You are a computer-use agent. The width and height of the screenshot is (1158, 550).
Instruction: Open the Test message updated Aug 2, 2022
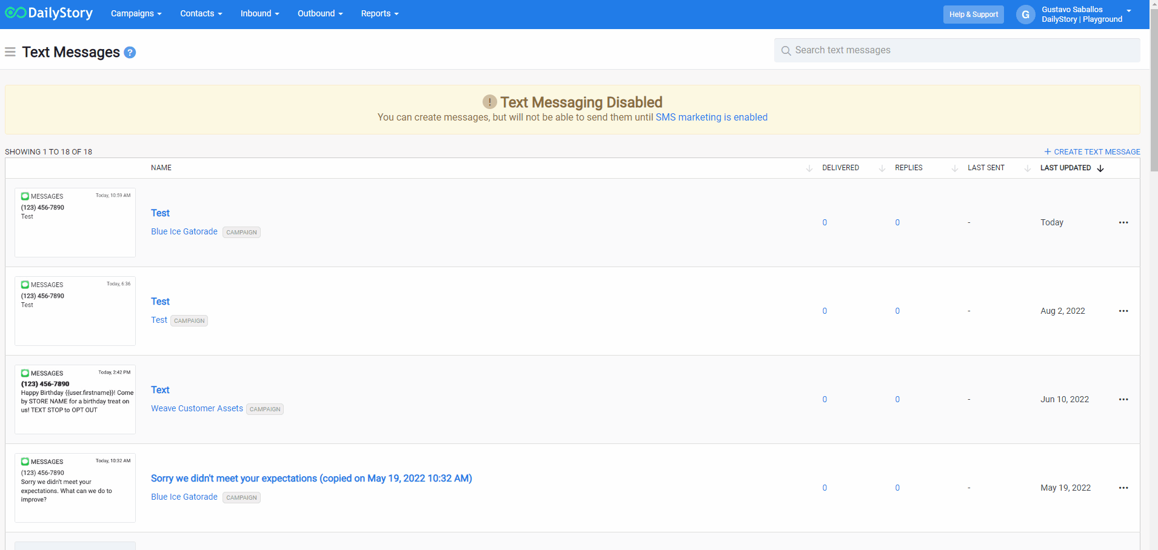click(160, 302)
